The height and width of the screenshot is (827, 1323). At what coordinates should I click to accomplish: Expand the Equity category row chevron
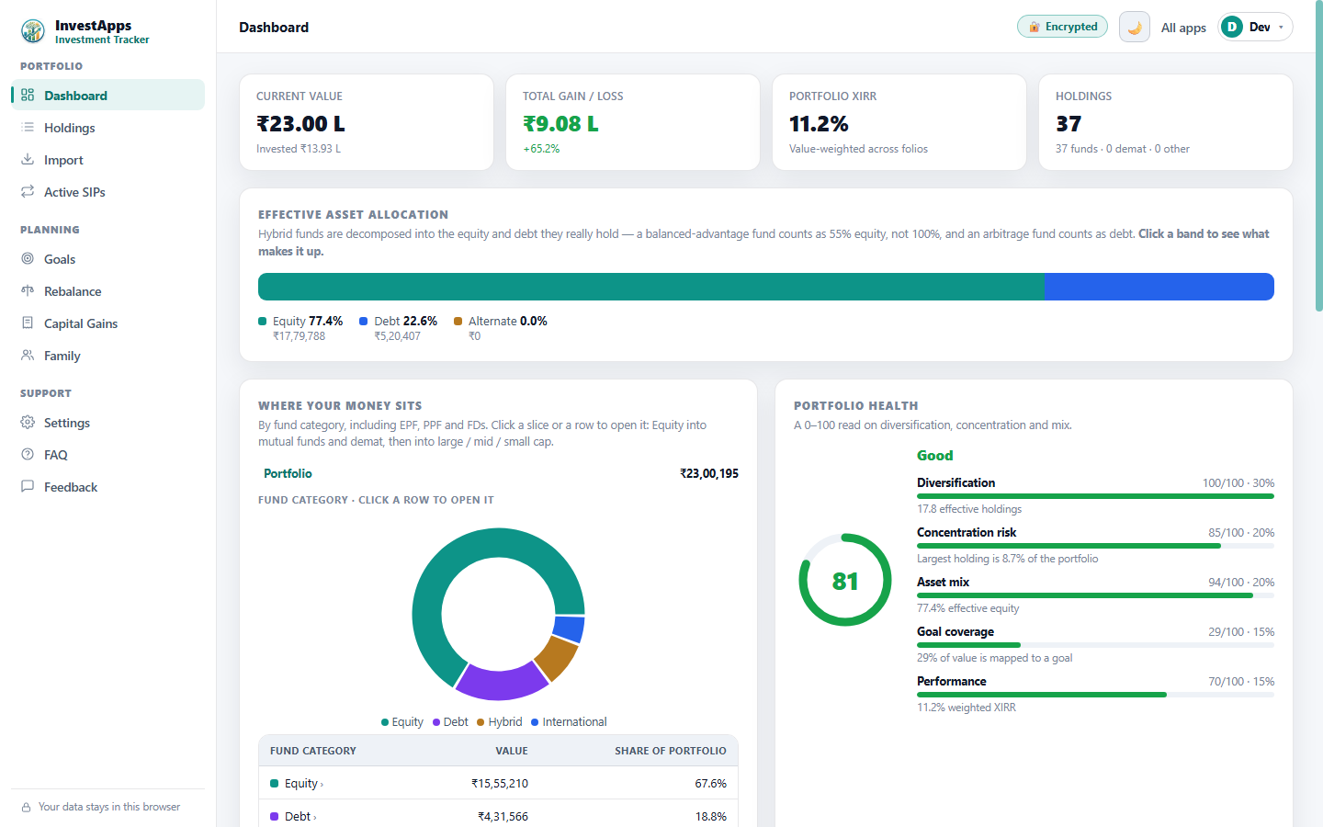pyautogui.click(x=322, y=785)
